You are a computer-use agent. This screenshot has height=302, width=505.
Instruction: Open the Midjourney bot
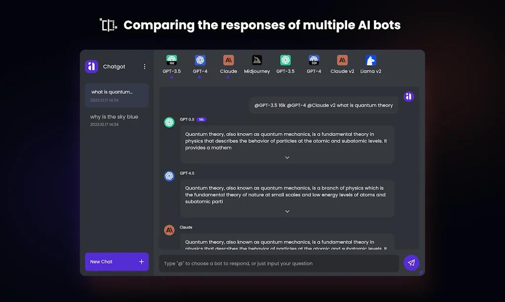256,60
